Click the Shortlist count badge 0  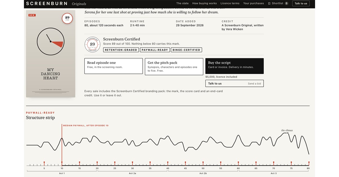pyautogui.click(x=286, y=3)
